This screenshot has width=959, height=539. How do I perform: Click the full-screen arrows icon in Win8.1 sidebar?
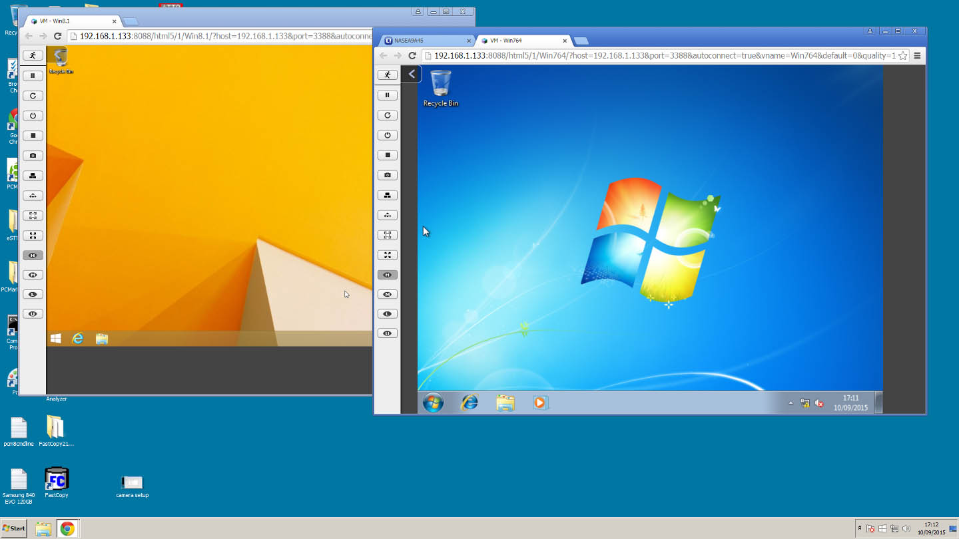(33, 236)
